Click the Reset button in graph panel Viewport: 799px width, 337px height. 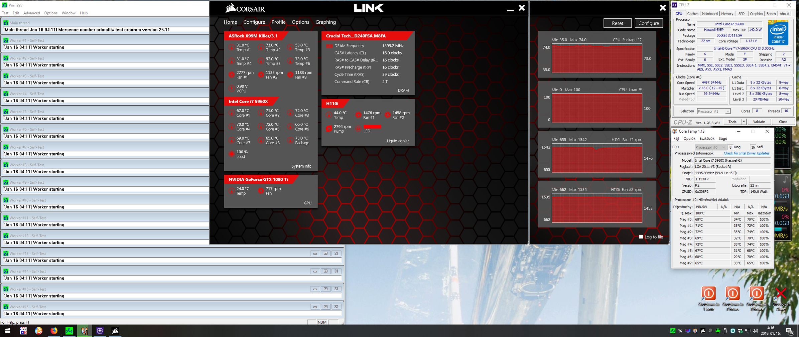click(617, 23)
